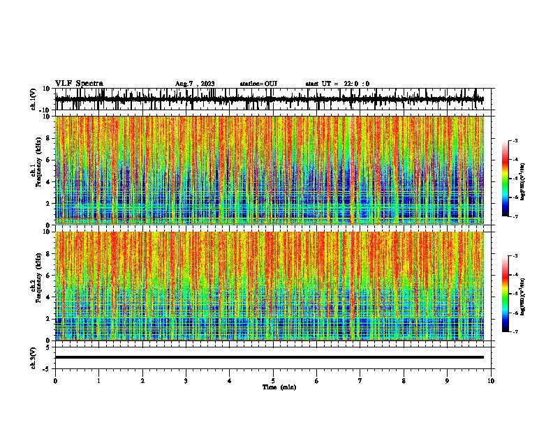This screenshot has height=427, width=553.
Task: Click the "7" tick label on Time axis
Action: click(x=360, y=380)
